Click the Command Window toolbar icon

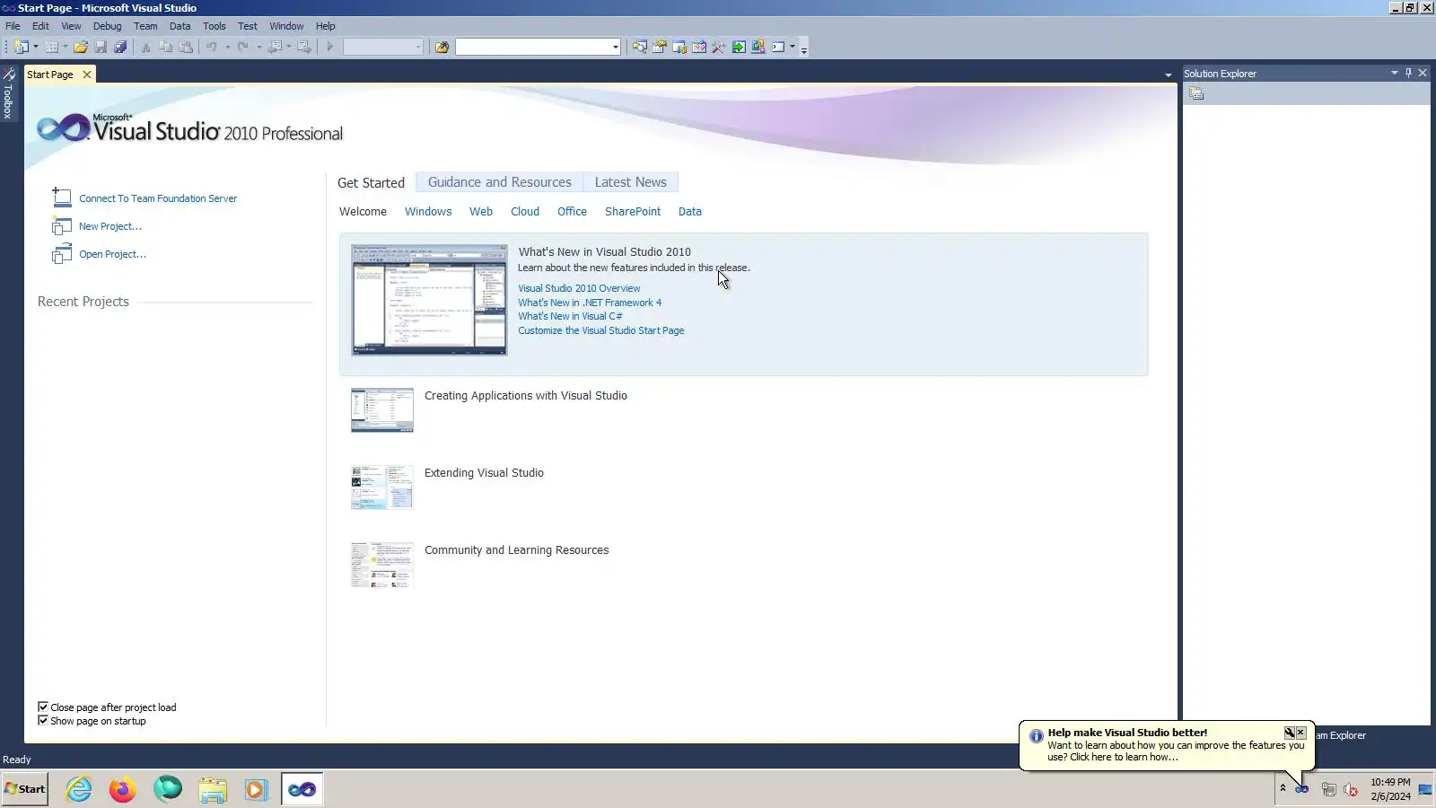tap(778, 47)
